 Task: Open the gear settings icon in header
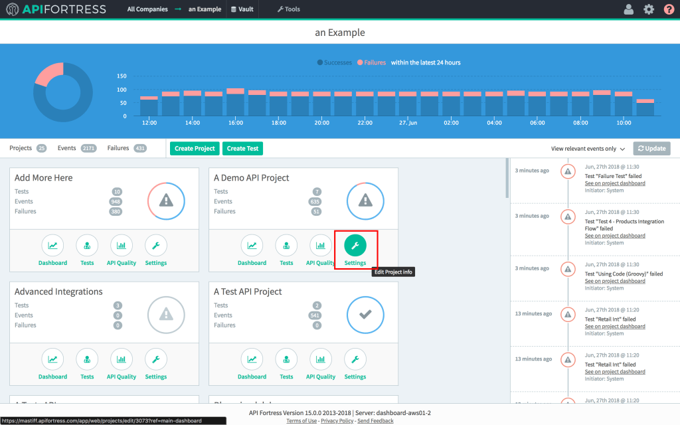pos(649,9)
